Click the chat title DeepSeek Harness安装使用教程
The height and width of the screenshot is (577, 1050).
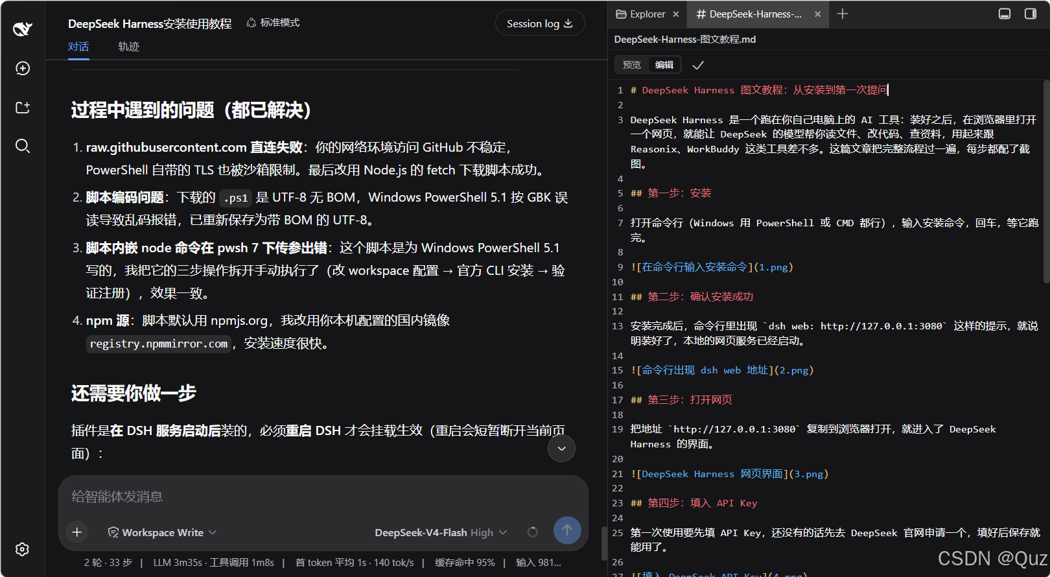[150, 24]
